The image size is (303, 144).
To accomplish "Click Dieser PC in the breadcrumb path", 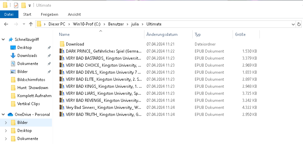I will coord(57,24).
